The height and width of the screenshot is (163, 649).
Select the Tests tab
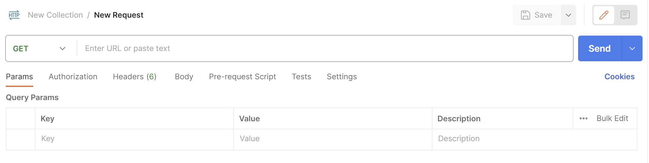[301, 77]
